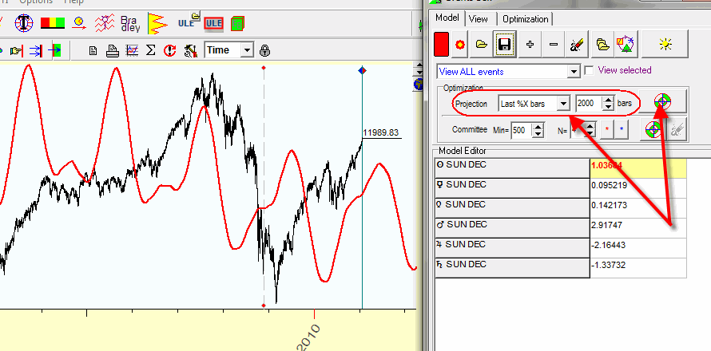
Task: Click the minus icon to remove event
Action: pyautogui.click(x=554, y=45)
